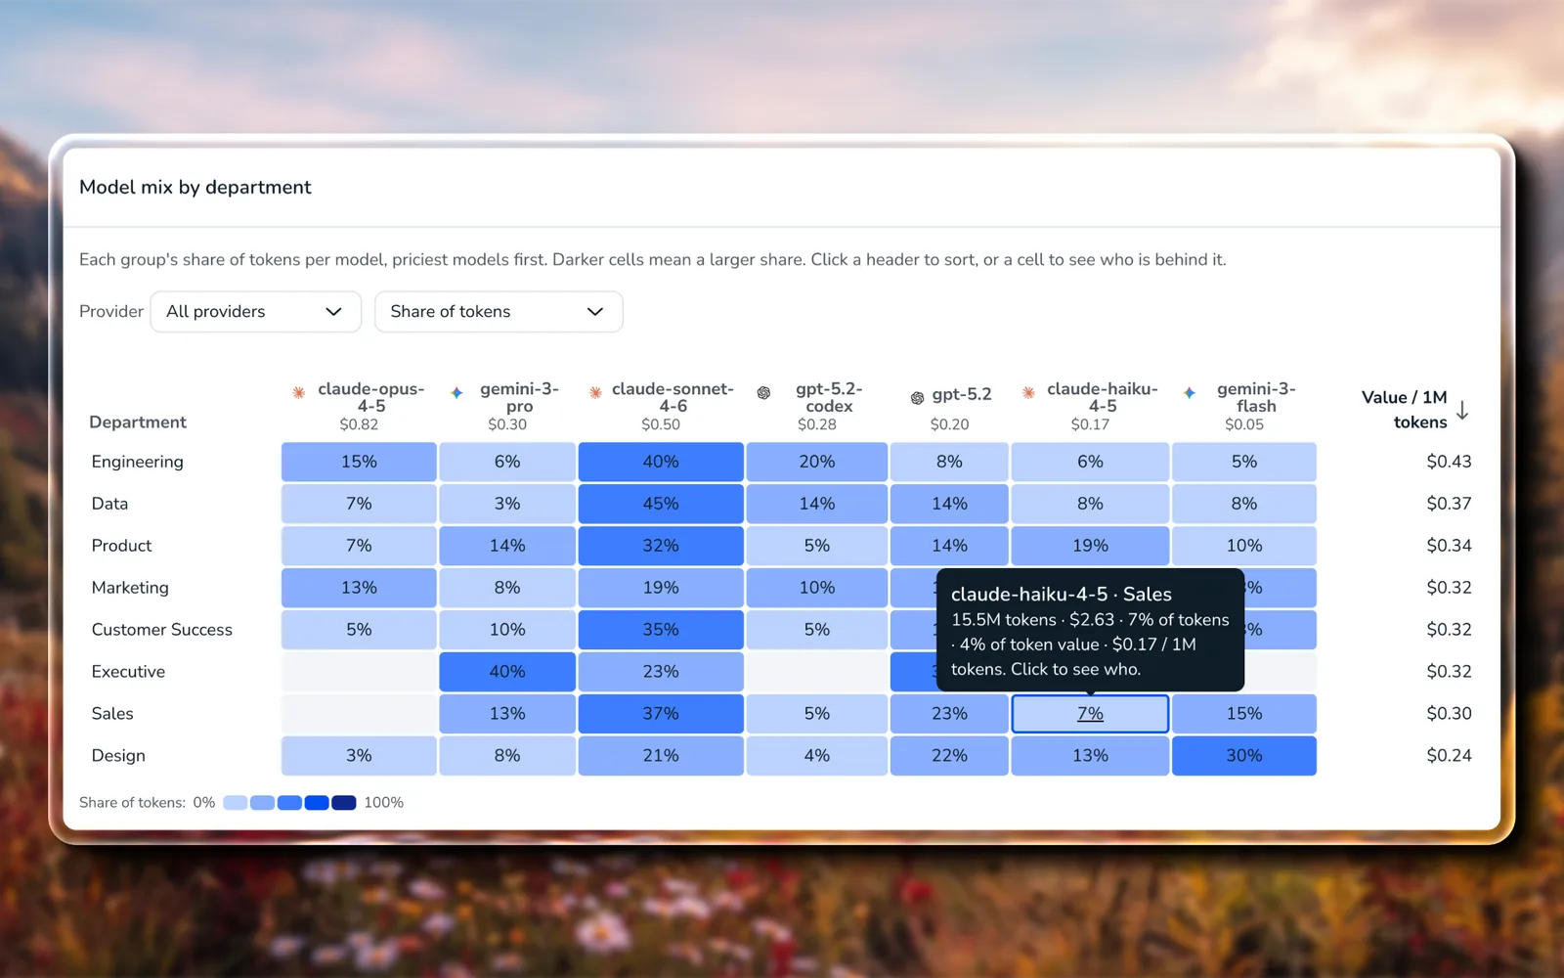Open the Share of tokens metric dropdown

499,311
